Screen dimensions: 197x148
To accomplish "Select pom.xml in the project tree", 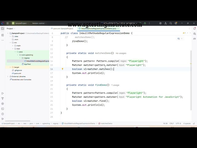I will coord(16,73).
